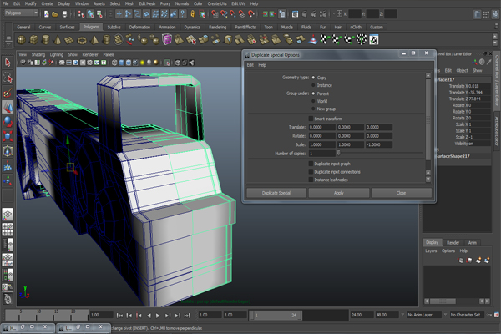Image resolution: width=501 pixels, height=334 pixels.
Task: Click the New Scene icon
Action: (47, 14)
